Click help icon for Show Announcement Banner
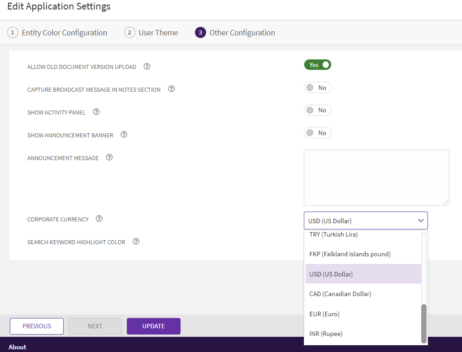The width and height of the screenshot is (462, 352). 124,135
